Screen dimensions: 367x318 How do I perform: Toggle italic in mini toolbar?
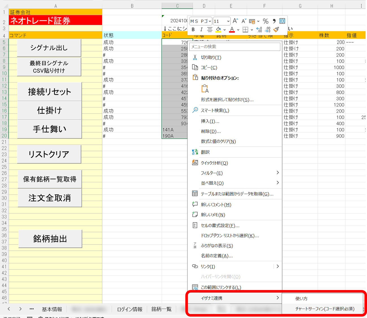tap(201, 29)
